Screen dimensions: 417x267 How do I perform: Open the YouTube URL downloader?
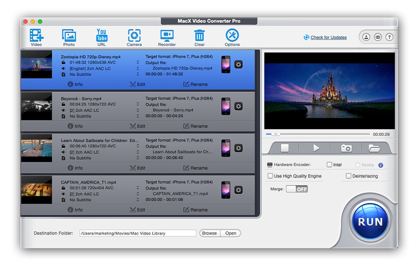(102, 36)
